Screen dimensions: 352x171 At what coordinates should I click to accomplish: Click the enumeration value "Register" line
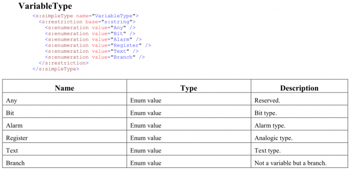click(98, 45)
